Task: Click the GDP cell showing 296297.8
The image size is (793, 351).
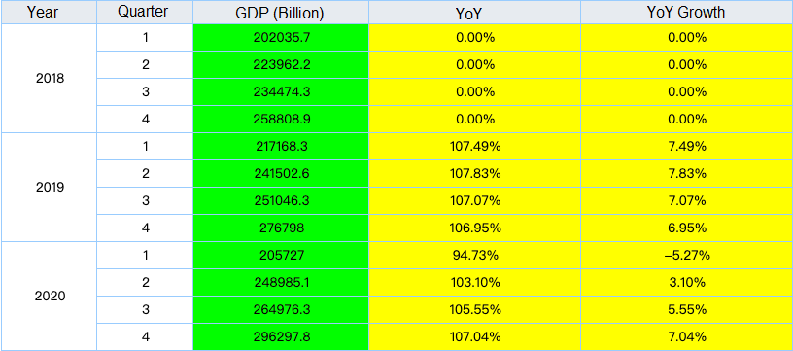Action: pyautogui.click(x=281, y=336)
